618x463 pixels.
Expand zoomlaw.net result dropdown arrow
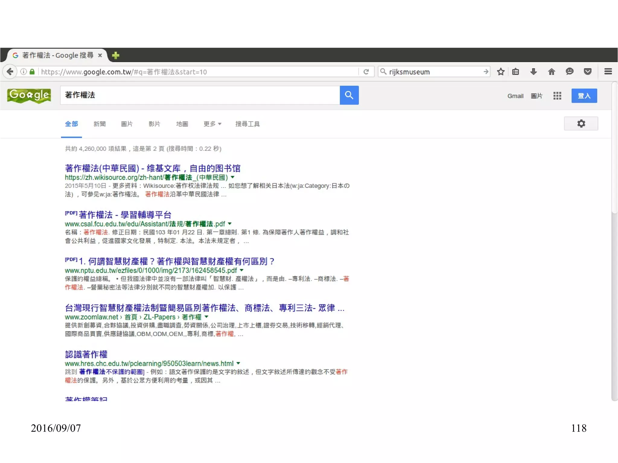coord(206,317)
